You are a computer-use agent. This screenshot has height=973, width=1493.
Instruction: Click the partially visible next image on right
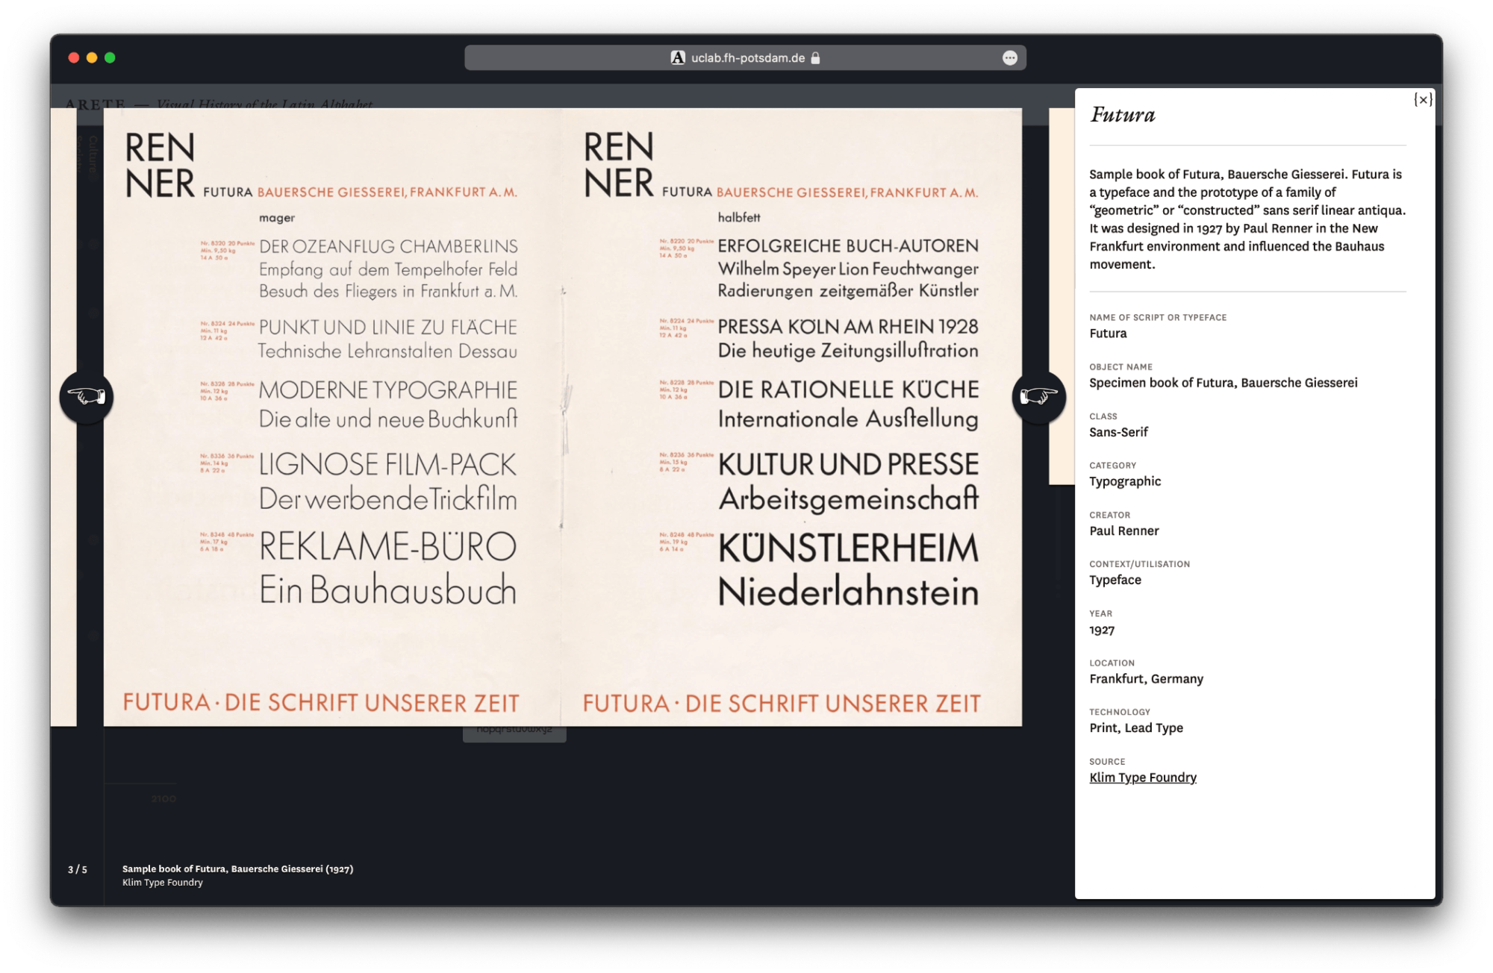tap(1062, 296)
